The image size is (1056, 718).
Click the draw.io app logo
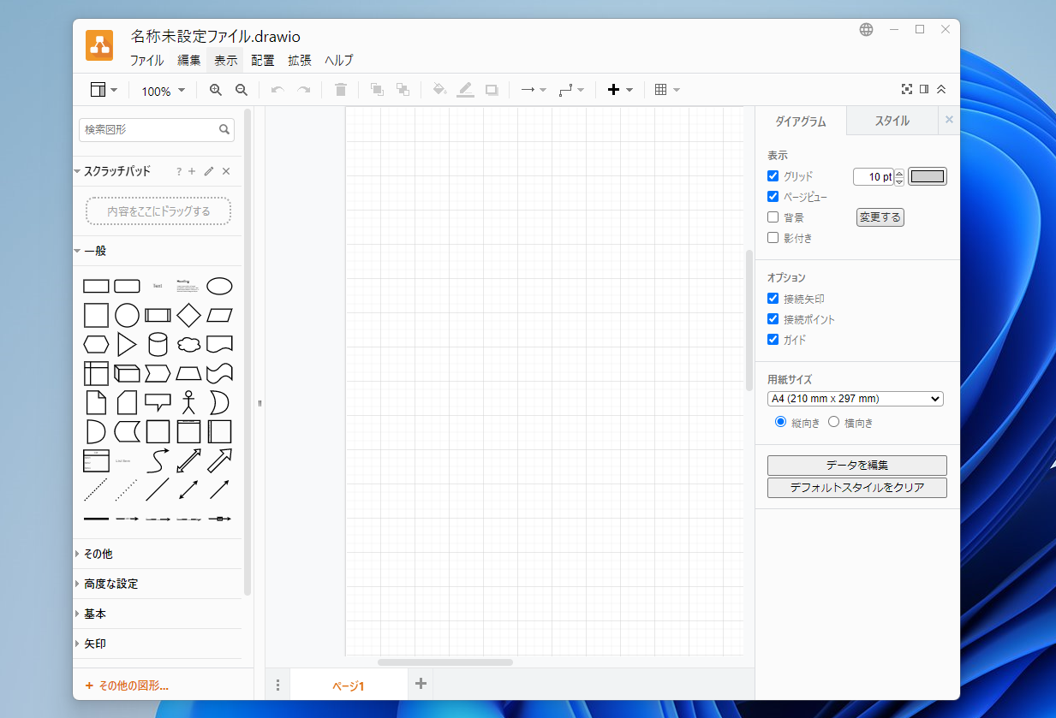(99, 45)
